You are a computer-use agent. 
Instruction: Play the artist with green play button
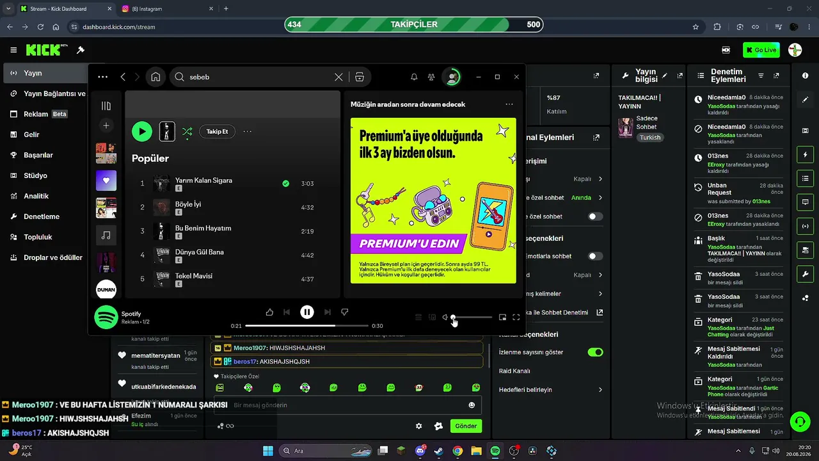coord(142,131)
